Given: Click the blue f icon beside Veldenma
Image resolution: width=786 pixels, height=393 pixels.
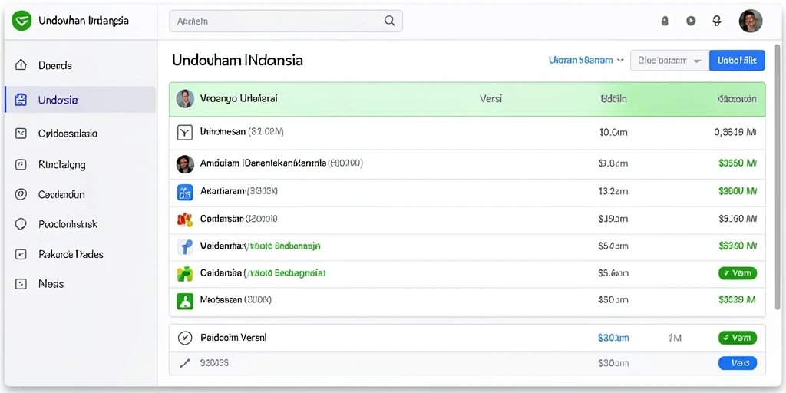Looking at the screenshot, I should click(x=185, y=246).
